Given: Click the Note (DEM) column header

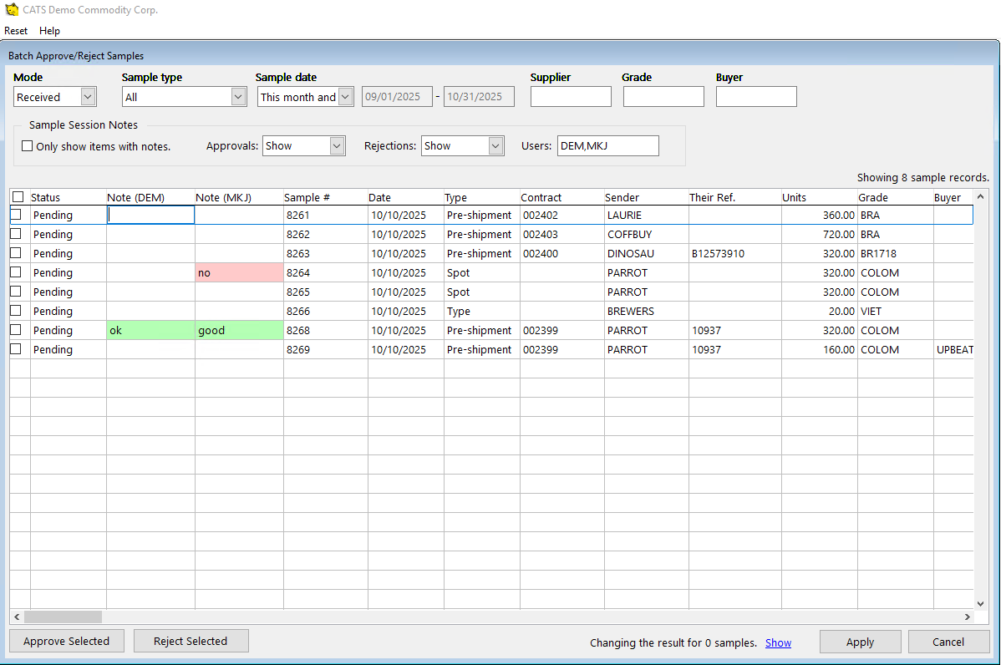Looking at the screenshot, I should tap(150, 197).
